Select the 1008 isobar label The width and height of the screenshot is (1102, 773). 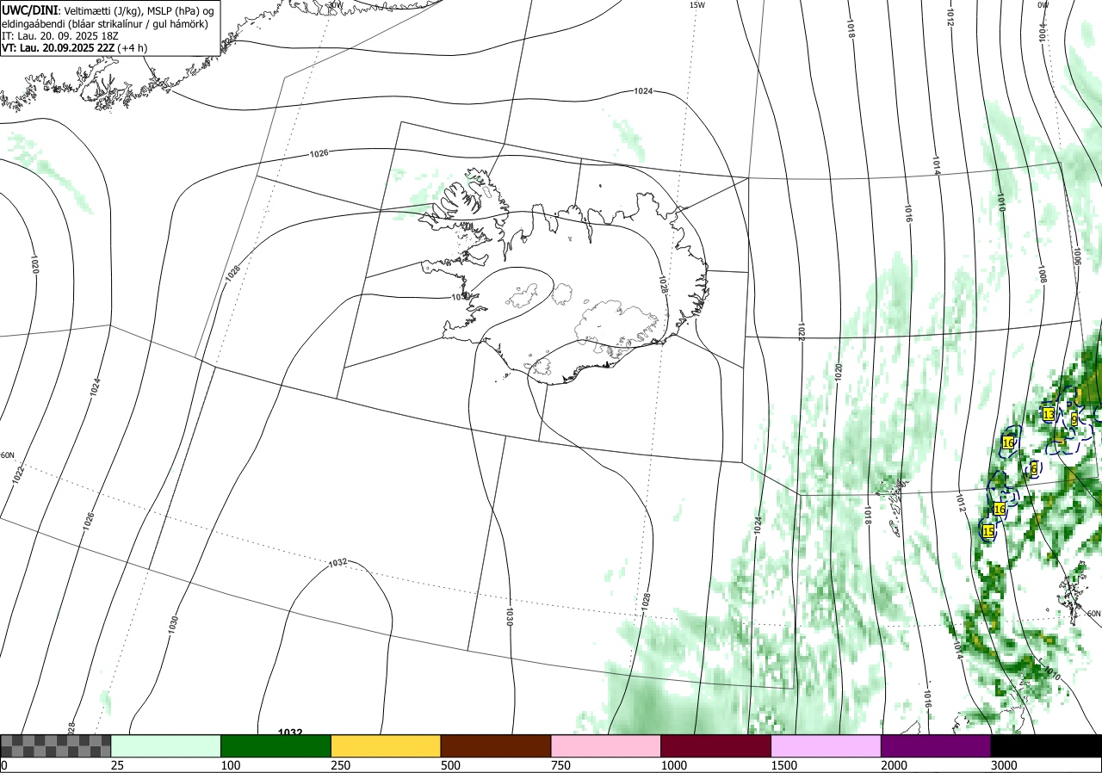1041,275
